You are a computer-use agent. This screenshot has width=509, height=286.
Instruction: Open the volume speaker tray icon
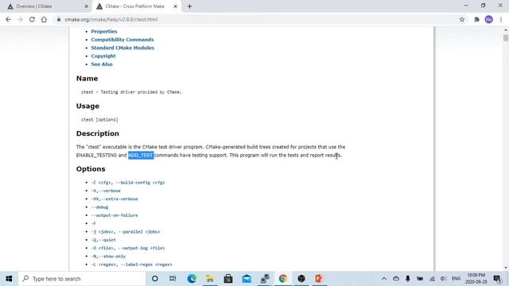click(444, 279)
